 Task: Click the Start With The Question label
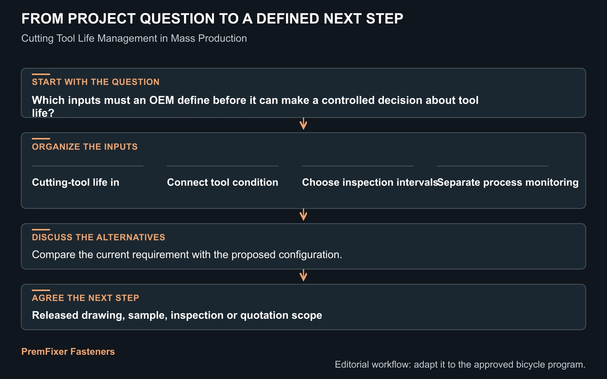(96, 82)
